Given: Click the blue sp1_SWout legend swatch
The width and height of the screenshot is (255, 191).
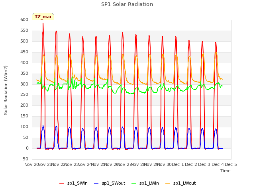Looking at the screenshot, I should [x=96, y=184].
